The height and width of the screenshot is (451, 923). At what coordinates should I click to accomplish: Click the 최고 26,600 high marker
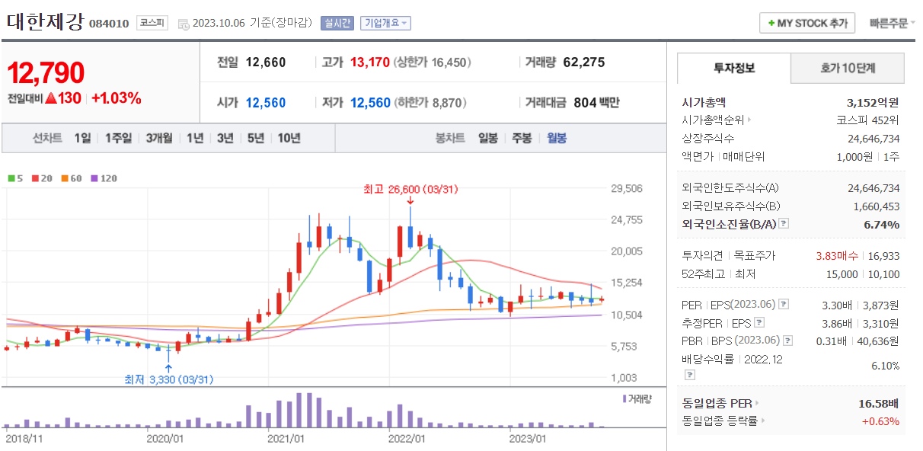(411, 189)
